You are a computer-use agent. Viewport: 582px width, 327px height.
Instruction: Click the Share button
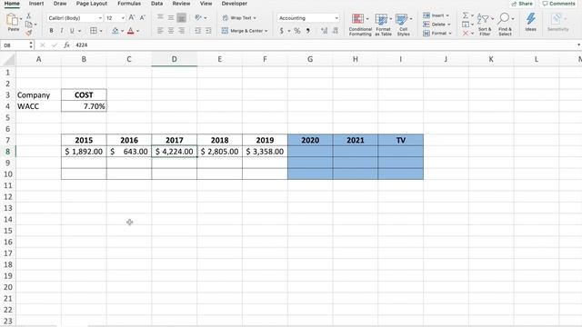[x=522, y=4]
